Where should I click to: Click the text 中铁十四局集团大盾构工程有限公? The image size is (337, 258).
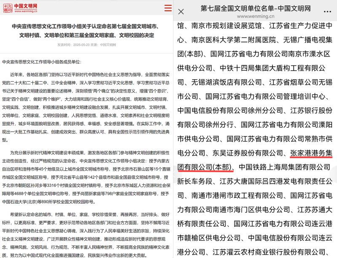(273, 68)
